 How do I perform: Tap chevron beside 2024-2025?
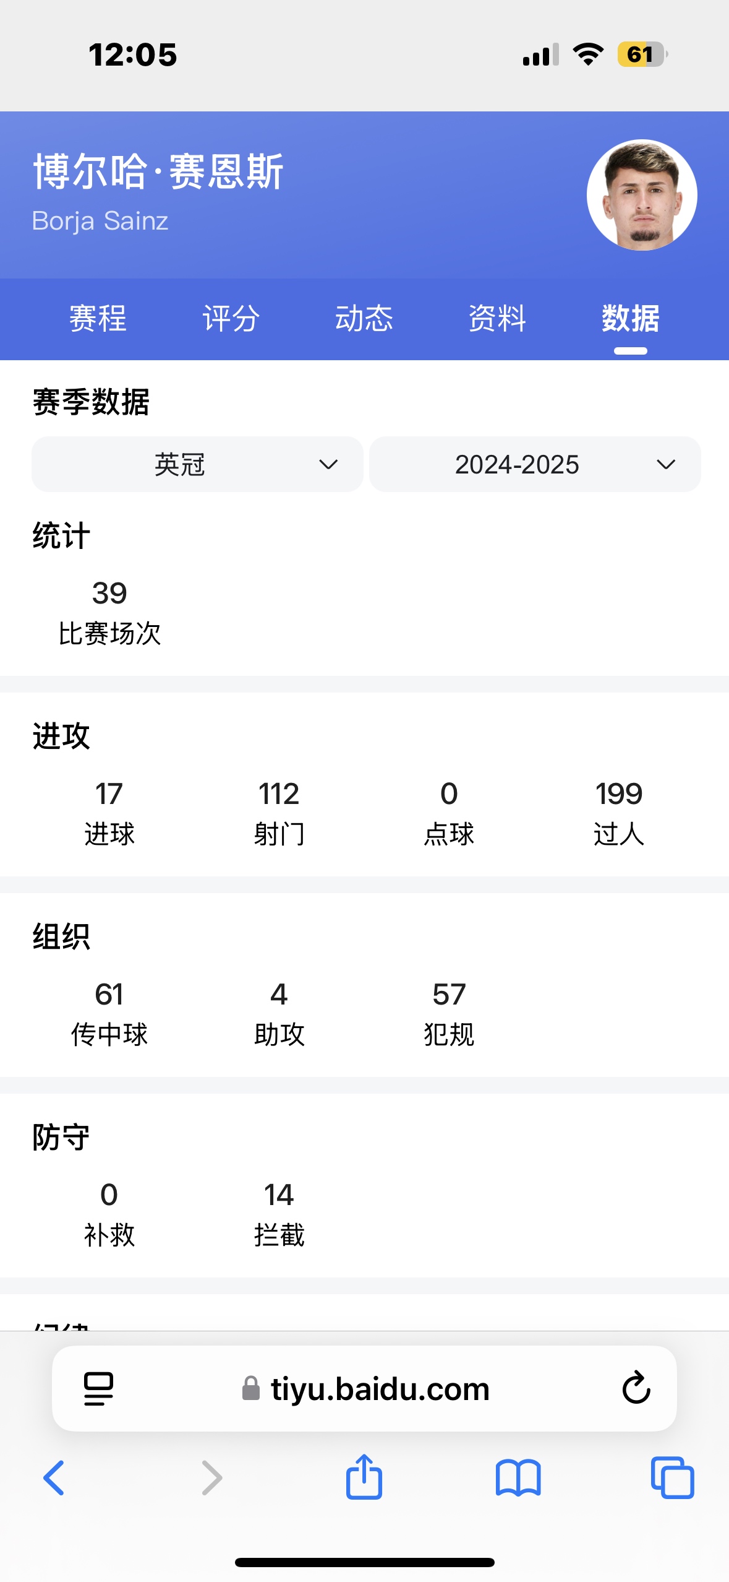tap(666, 464)
